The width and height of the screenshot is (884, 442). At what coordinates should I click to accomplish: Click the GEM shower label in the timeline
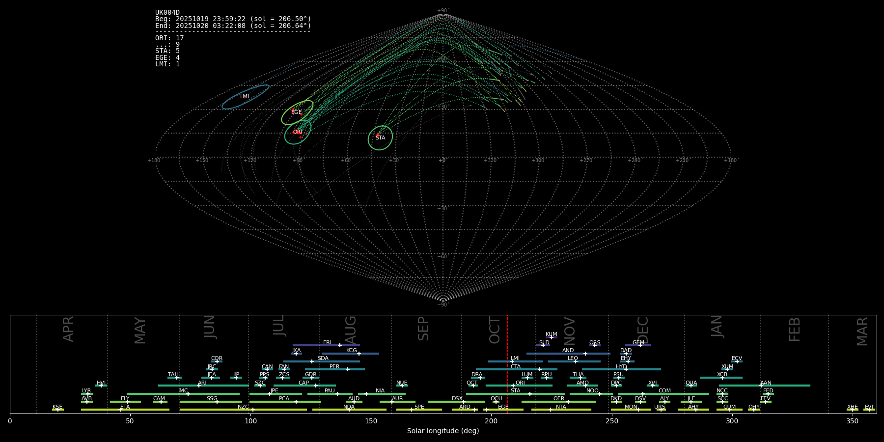(x=638, y=343)
